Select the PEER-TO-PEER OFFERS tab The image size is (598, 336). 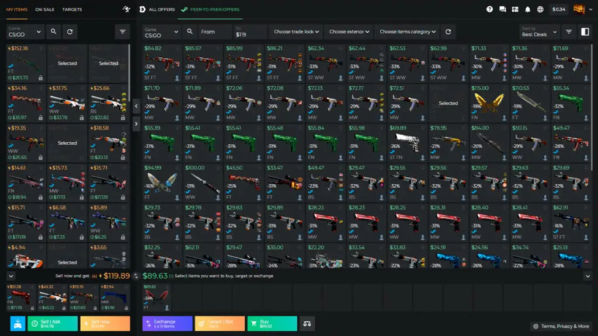click(210, 9)
